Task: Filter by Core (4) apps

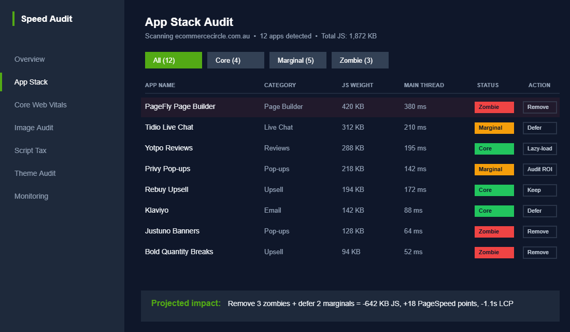Action: point(236,60)
